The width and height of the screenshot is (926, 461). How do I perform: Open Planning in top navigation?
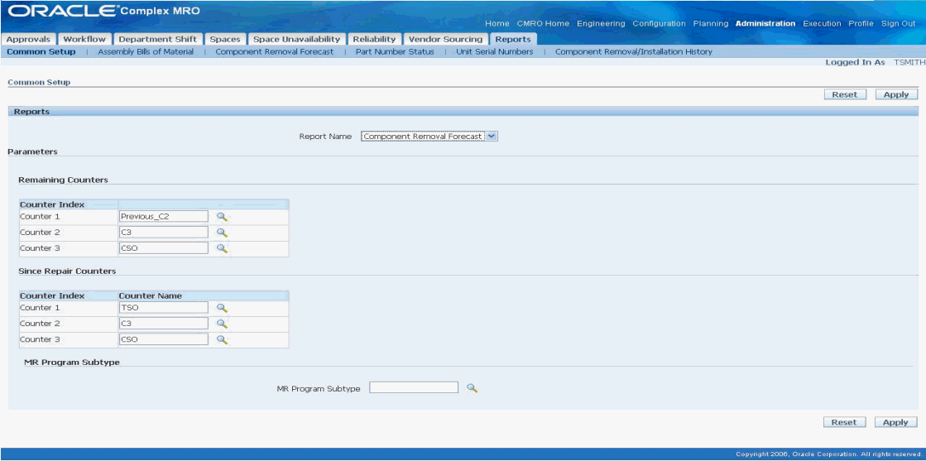tap(711, 24)
